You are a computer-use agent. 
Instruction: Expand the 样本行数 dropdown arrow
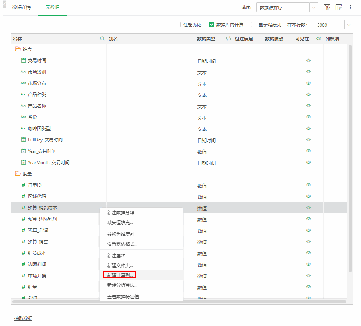pyautogui.click(x=349, y=25)
